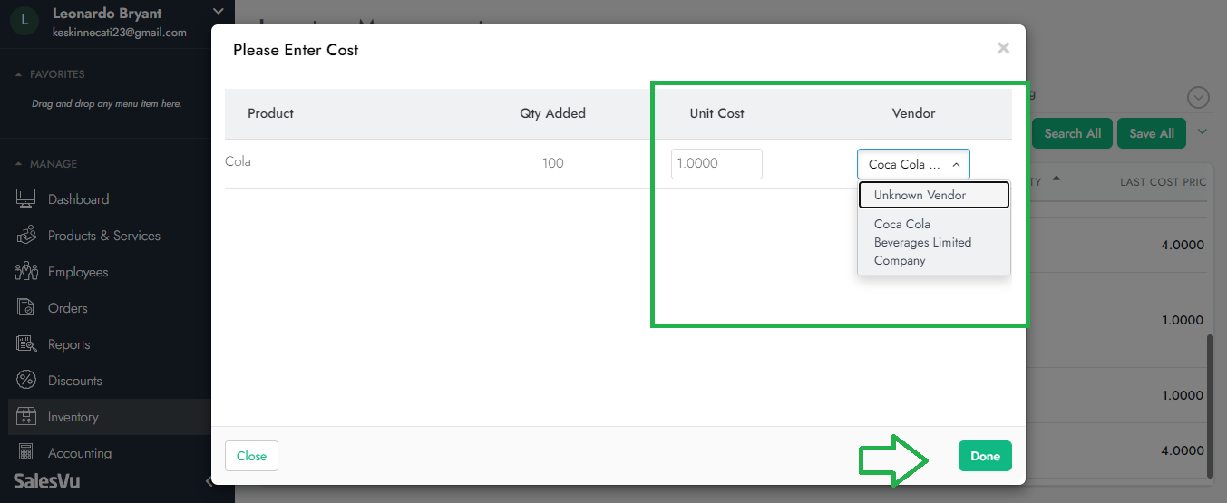Collapse the sidebar using the arrow

coord(209,482)
